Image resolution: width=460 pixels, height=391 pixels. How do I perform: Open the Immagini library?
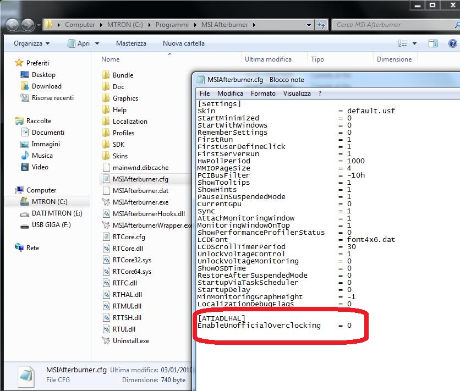(41, 144)
